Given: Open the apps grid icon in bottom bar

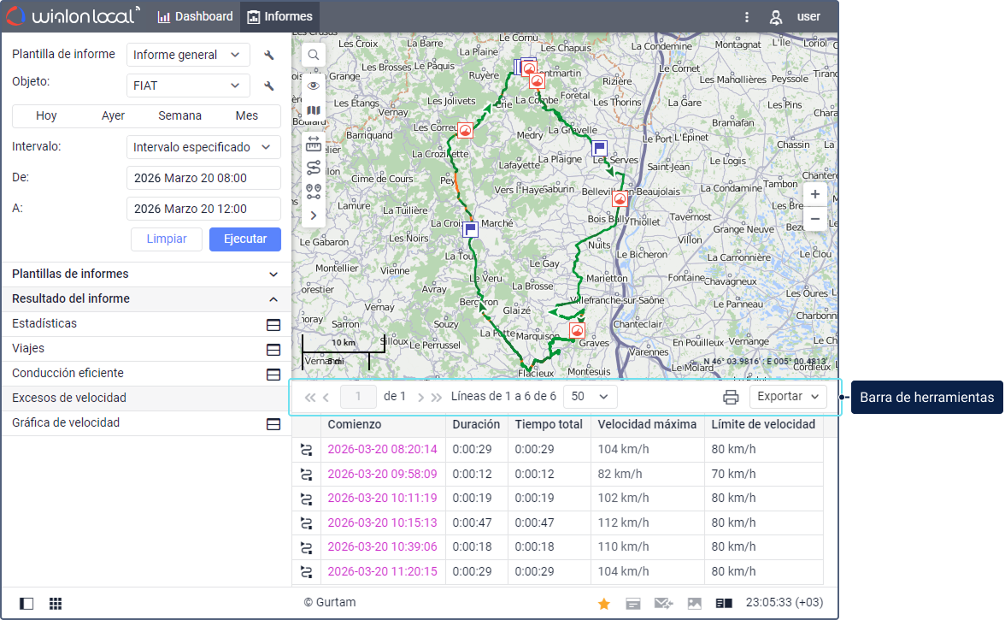Looking at the screenshot, I should click(x=56, y=604).
